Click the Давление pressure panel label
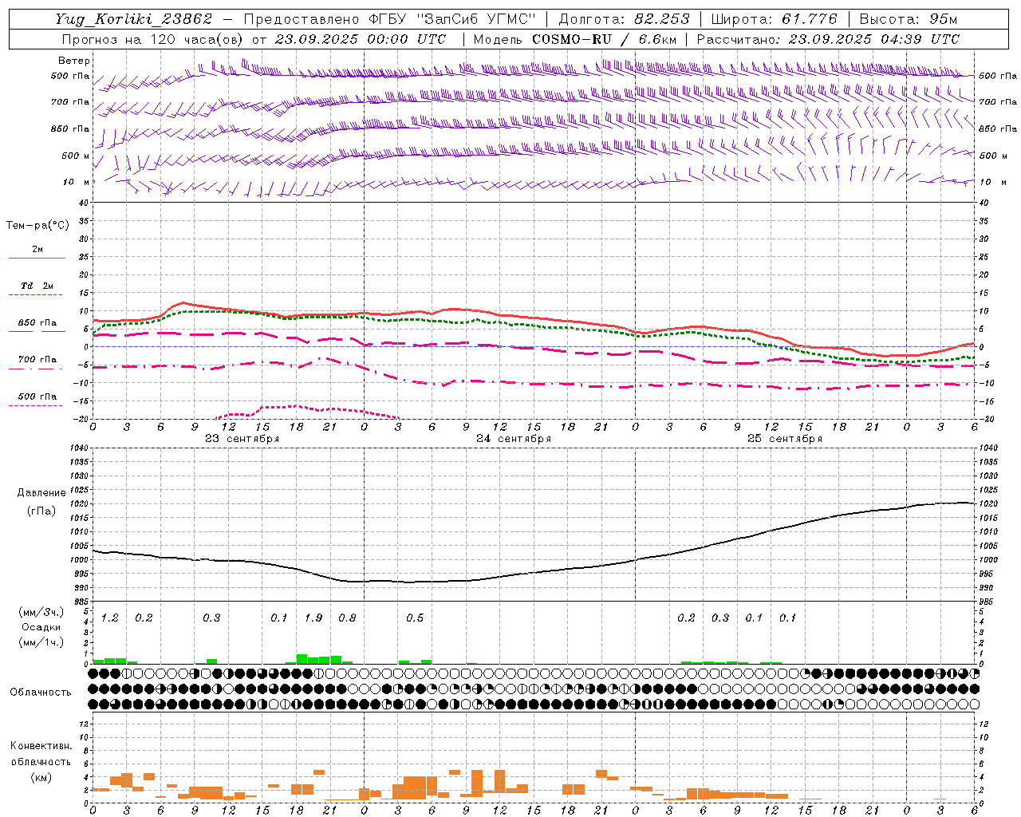The width and height of the screenshot is (1021, 817). (41, 493)
